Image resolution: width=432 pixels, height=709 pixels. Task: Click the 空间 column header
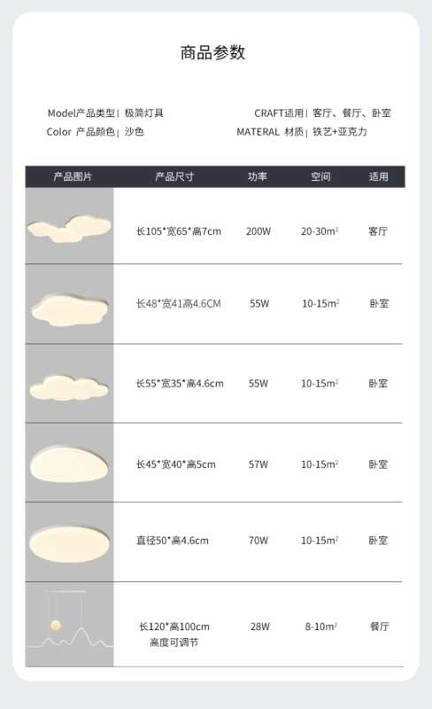coord(320,176)
